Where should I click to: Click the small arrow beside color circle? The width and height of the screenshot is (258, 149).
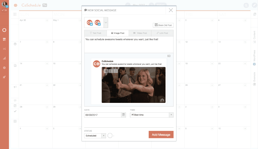(114, 136)
